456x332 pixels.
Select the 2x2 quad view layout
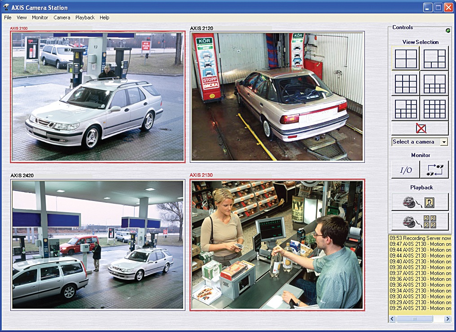[x=406, y=59]
